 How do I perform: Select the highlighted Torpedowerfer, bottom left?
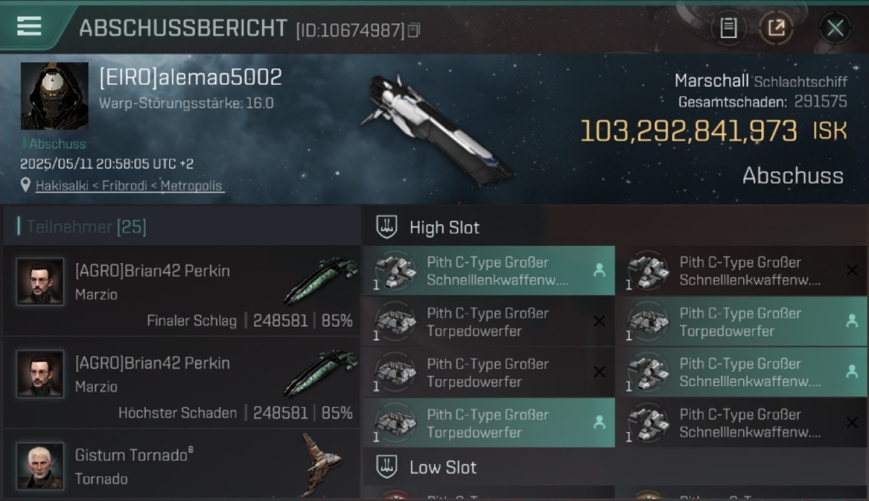[489, 423]
